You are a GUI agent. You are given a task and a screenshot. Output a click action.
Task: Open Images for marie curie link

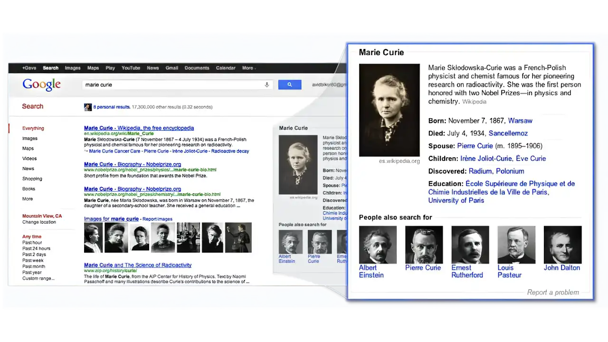pyautogui.click(x=112, y=219)
